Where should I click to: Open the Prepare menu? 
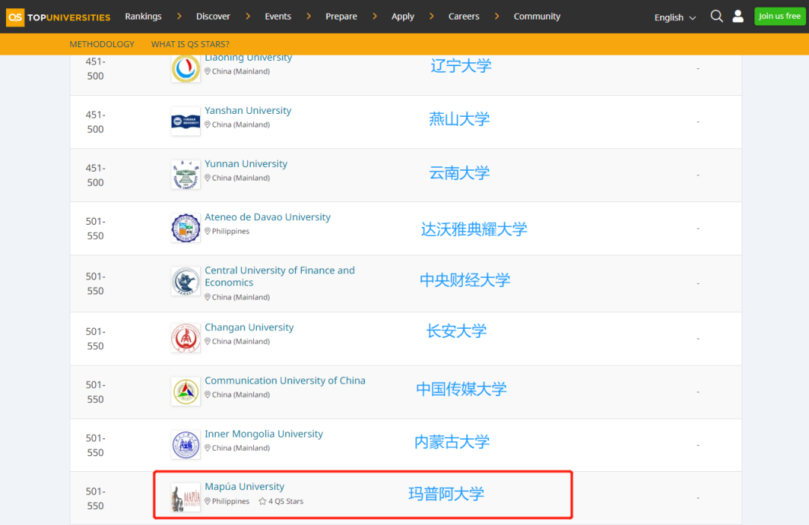tap(341, 16)
